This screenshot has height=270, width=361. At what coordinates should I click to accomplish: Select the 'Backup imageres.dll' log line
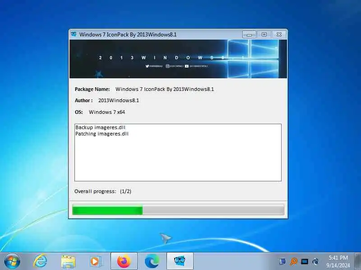(100, 127)
